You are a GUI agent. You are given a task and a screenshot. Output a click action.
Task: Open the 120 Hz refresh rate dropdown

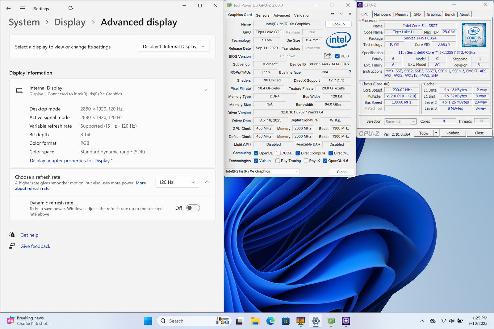(x=177, y=182)
